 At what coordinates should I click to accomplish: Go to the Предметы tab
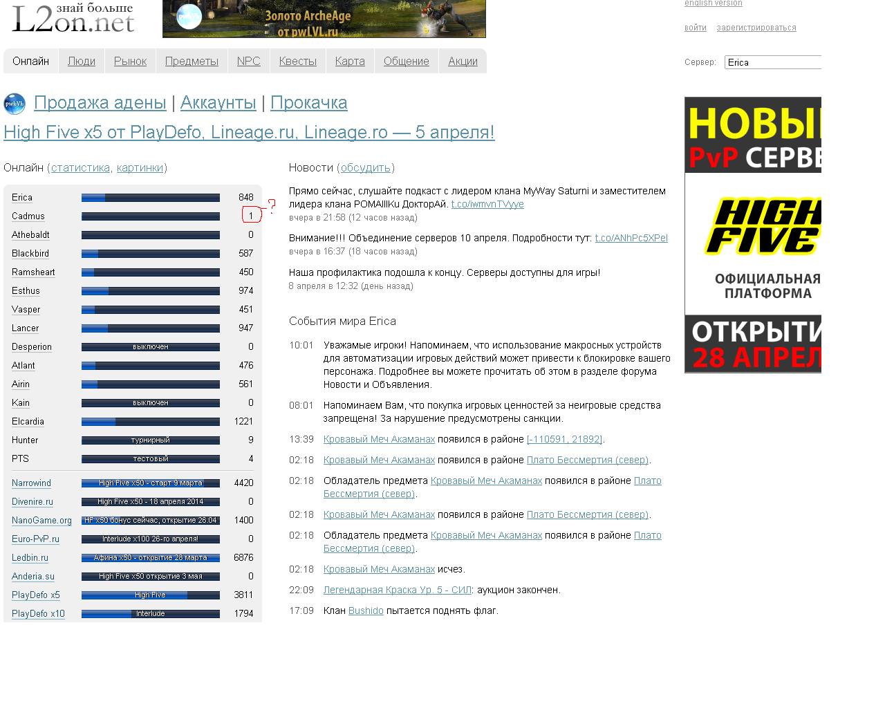coord(192,61)
